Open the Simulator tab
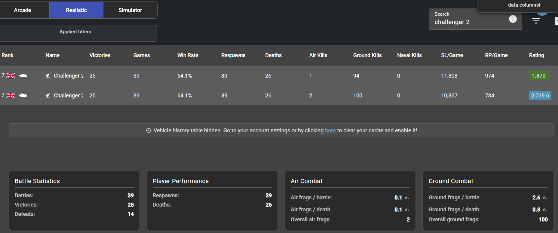The height and width of the screenshot is (233, 558). point(130,10)
